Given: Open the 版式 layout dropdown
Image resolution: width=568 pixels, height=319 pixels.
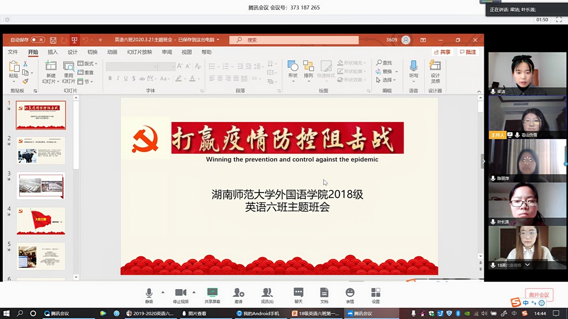Looking at the screenshot, I should 88,63.
